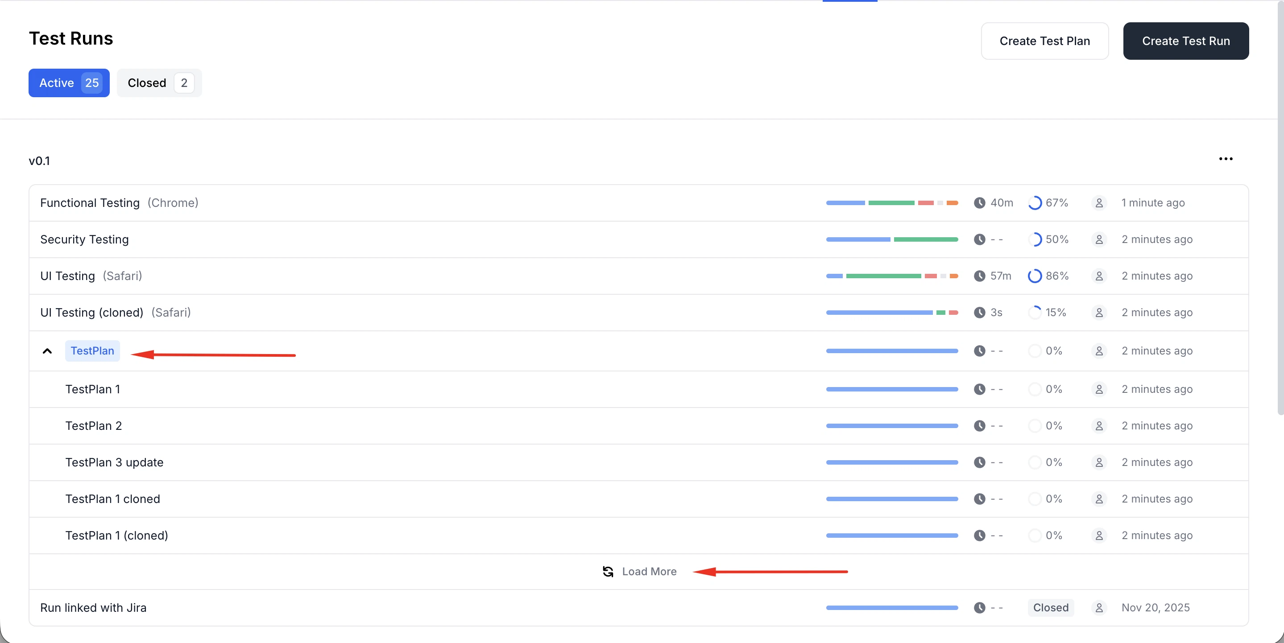
Task: Click the assignee avatar on Security Testing row
Action: pos(1100,239)
